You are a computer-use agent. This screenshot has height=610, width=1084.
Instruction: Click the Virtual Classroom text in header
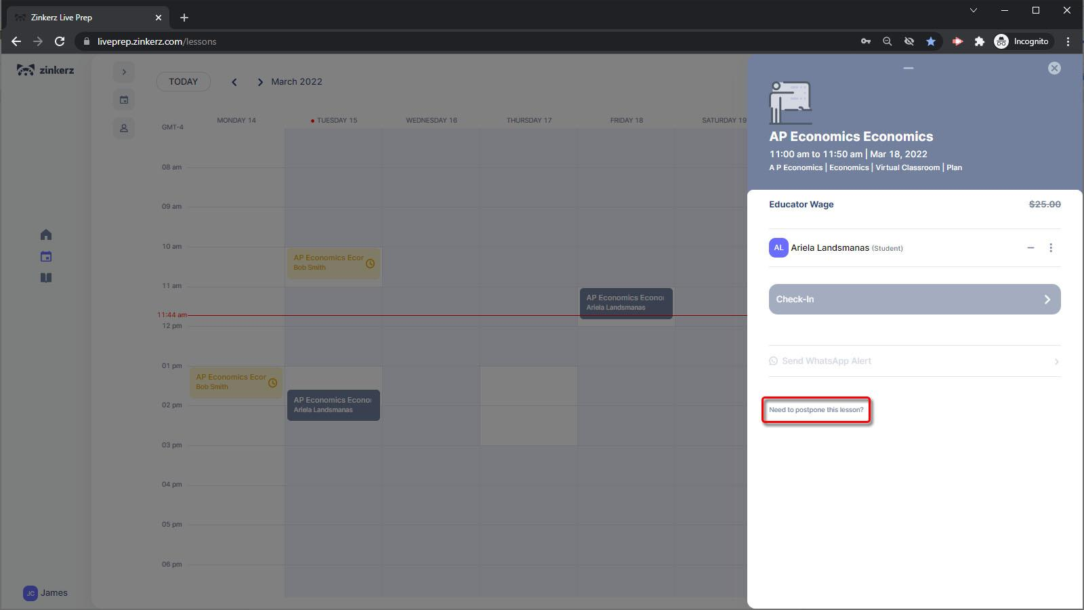pyautogui.click(x=908, y=167)
